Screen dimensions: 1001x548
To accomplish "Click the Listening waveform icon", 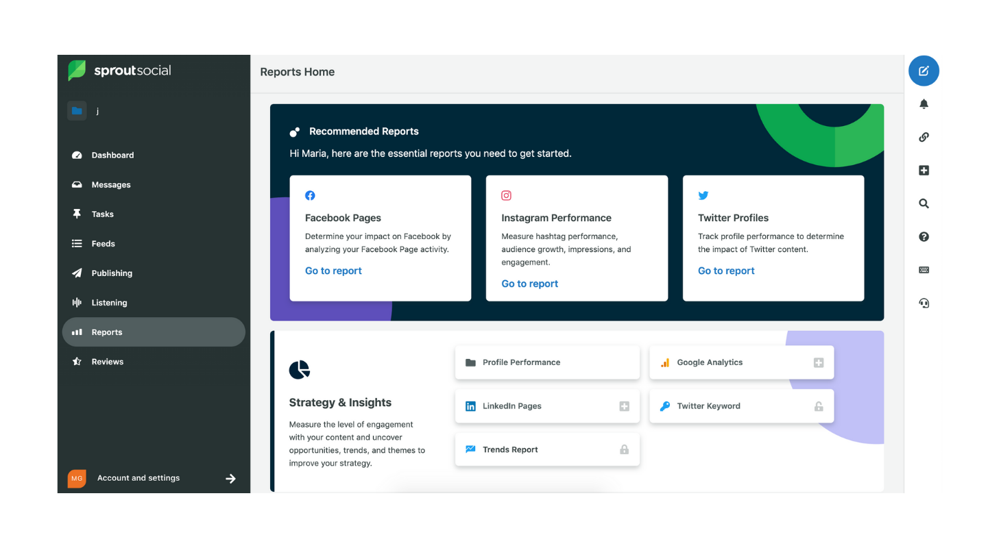I will (x=77, y=303).
